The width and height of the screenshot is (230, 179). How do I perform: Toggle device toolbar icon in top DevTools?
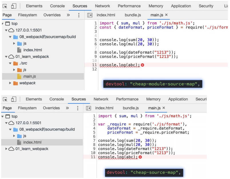pyautogui.click(x=14, y=6)
